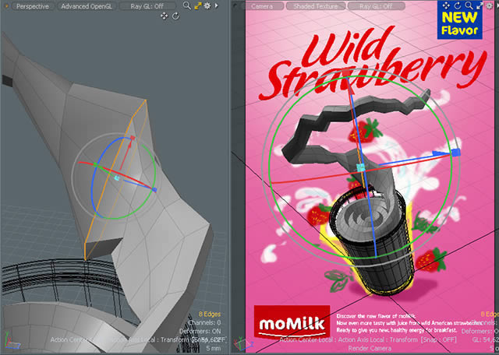
Task: Expand the arrow next to Perspective viewport gear
Action: (x=217, y=5)
